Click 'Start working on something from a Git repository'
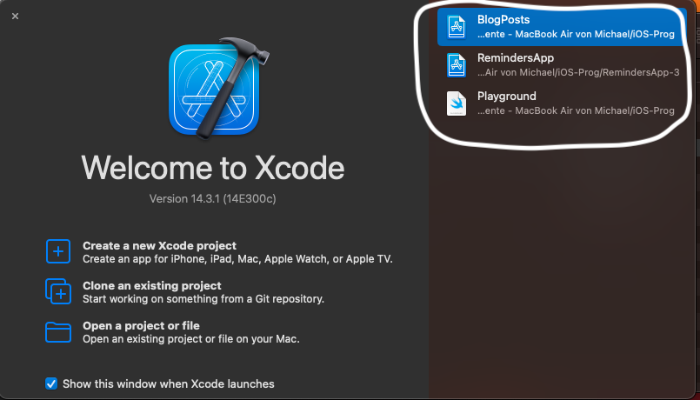700x400 pixels. point(203,298)
